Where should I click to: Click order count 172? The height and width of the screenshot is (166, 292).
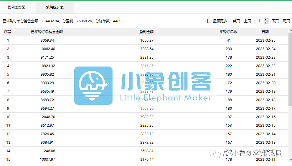coord(229,83)
